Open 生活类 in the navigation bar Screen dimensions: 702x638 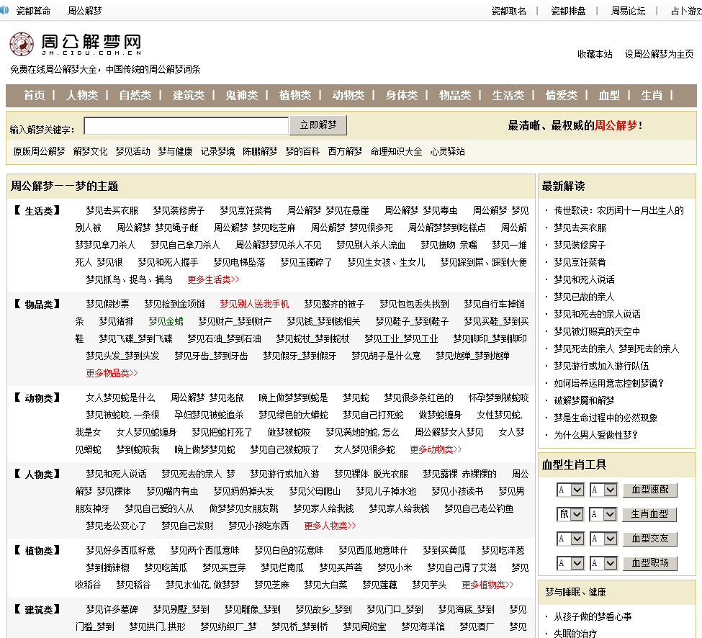[508, 95]
